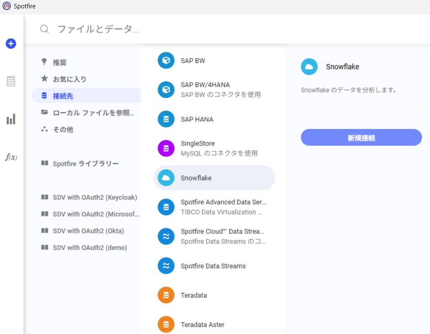Open the bar chart visualizations icon

(11, 119)
